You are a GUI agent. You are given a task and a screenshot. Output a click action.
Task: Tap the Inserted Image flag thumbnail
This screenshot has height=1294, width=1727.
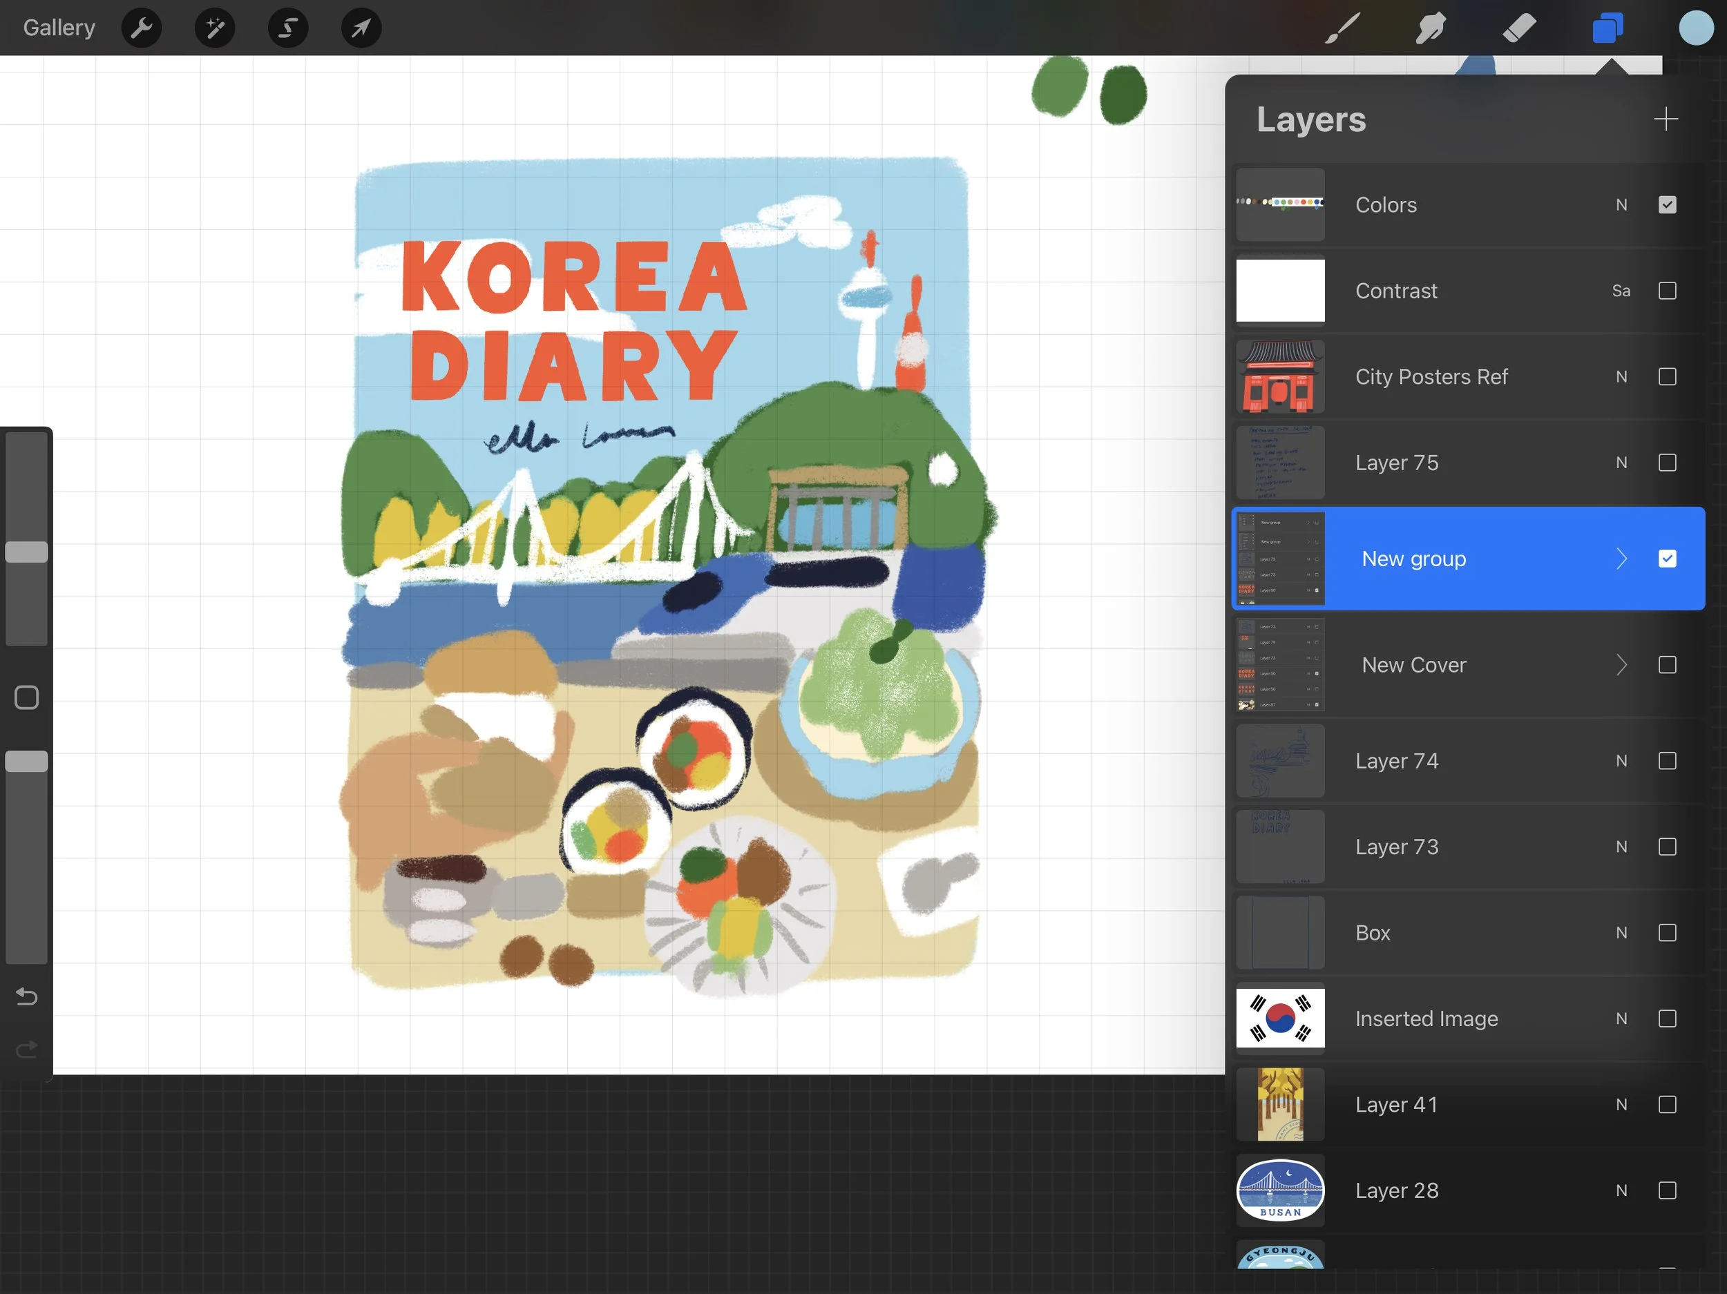pyautogui.click(x=1281, y=1018)
